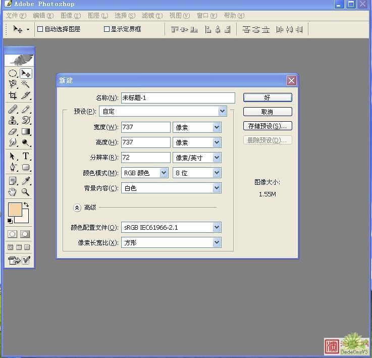Switch to full screen mode
This screenshot has height=358, width=372.
click(x=27, y=247)
